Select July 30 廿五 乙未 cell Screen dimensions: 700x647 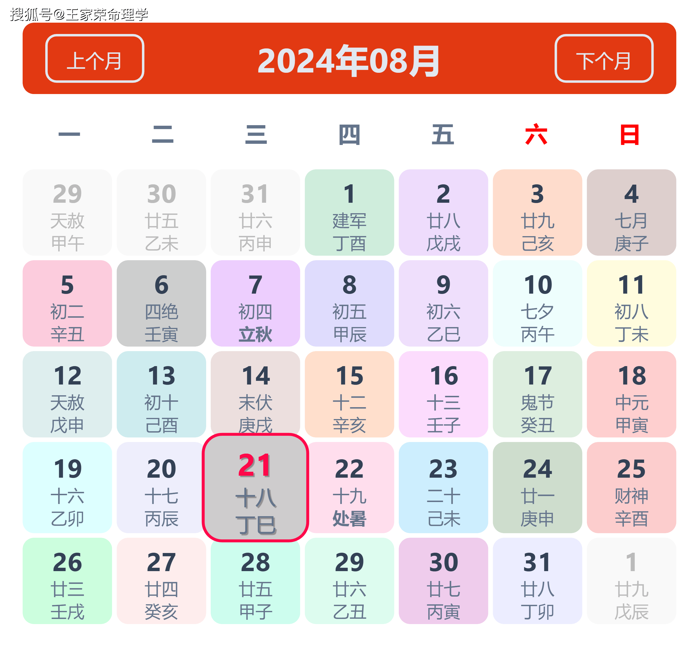[x=161, y=213]
